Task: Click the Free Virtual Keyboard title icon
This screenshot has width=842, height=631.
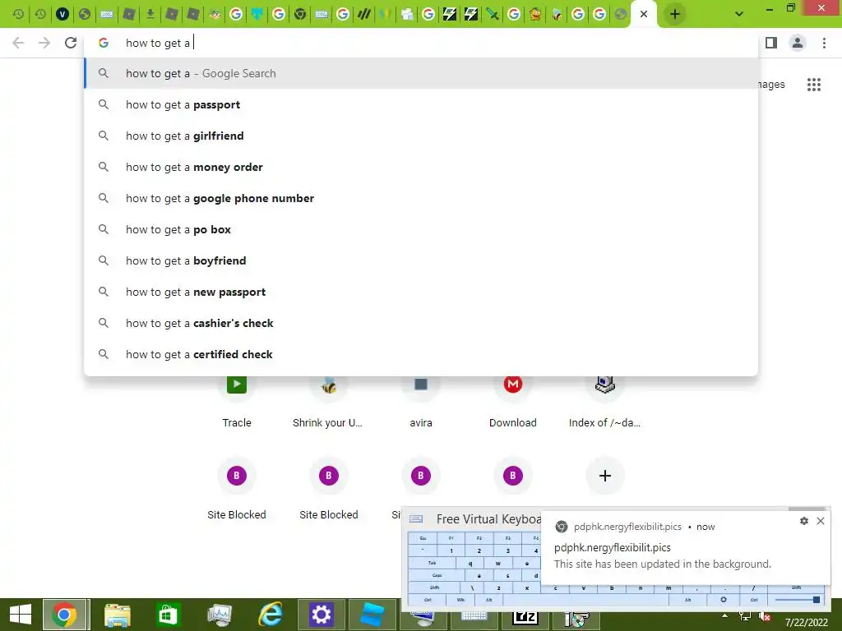Action: (x=416, y=519)
